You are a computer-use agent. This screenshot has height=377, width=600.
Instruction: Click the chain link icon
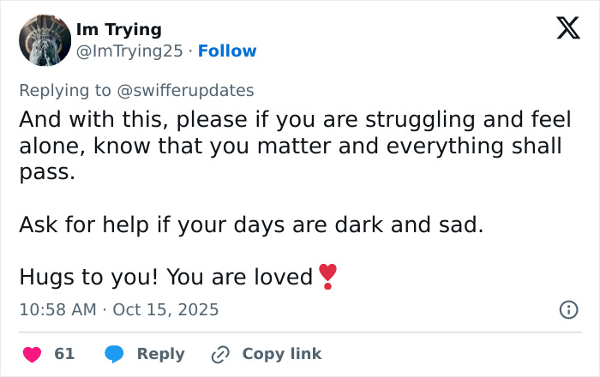coord(221,354)
